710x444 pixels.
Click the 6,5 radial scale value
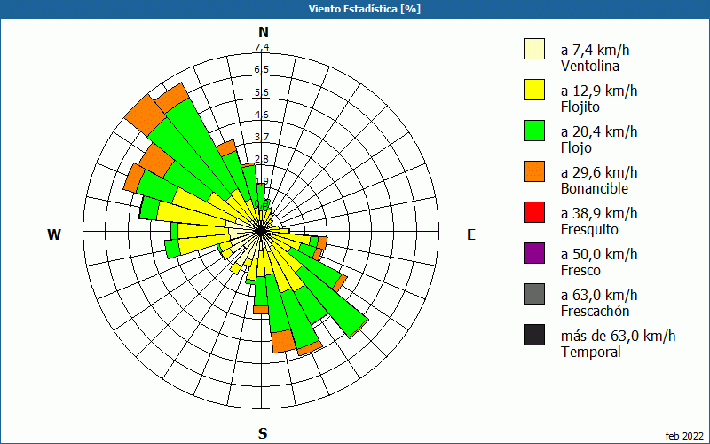pos(262,69)
